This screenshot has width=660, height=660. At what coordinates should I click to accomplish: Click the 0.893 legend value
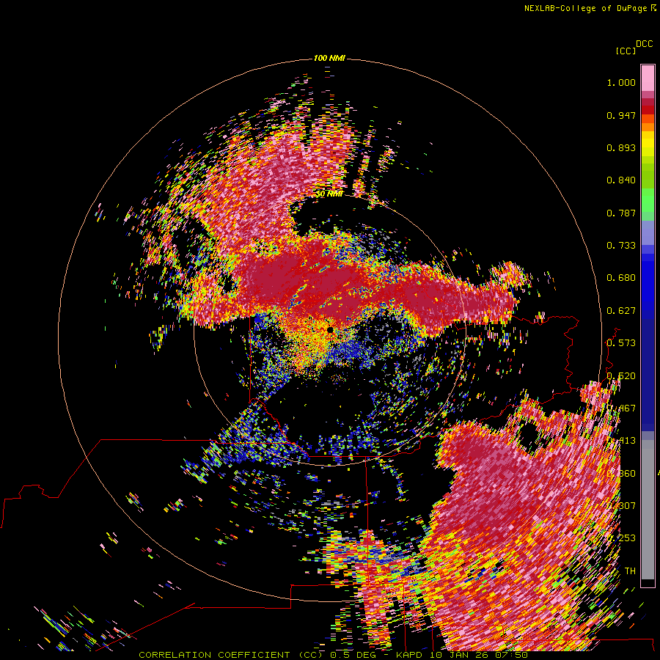(621, 147)
